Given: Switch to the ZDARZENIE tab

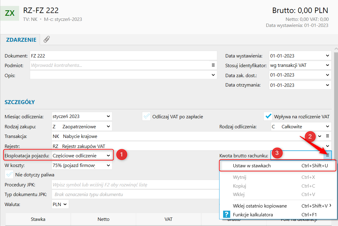Looking at the screenshot, I should point(21,40).
